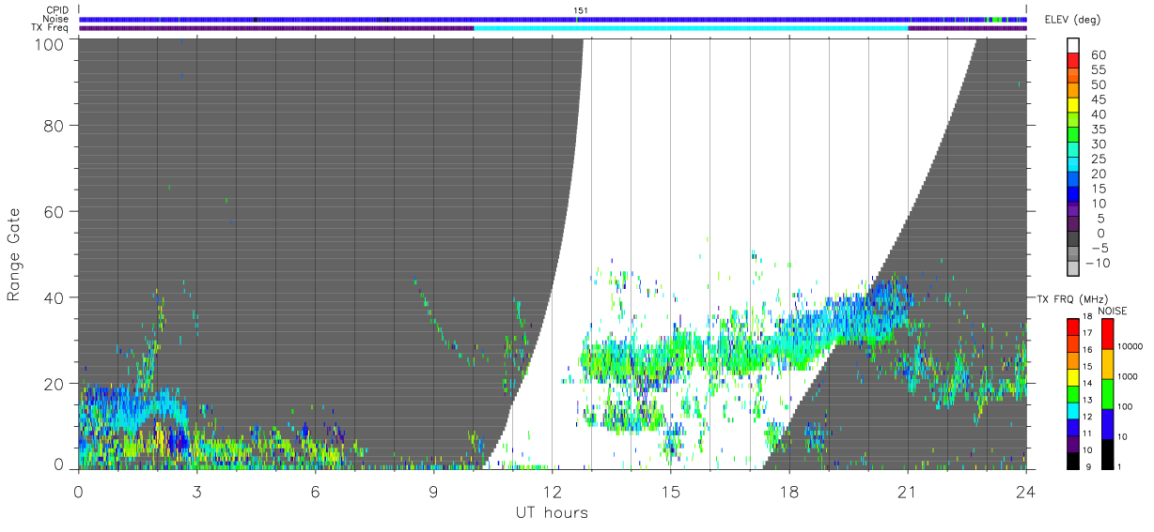Click the 12 tick on the UT hours axis

[x=552, y=491]
